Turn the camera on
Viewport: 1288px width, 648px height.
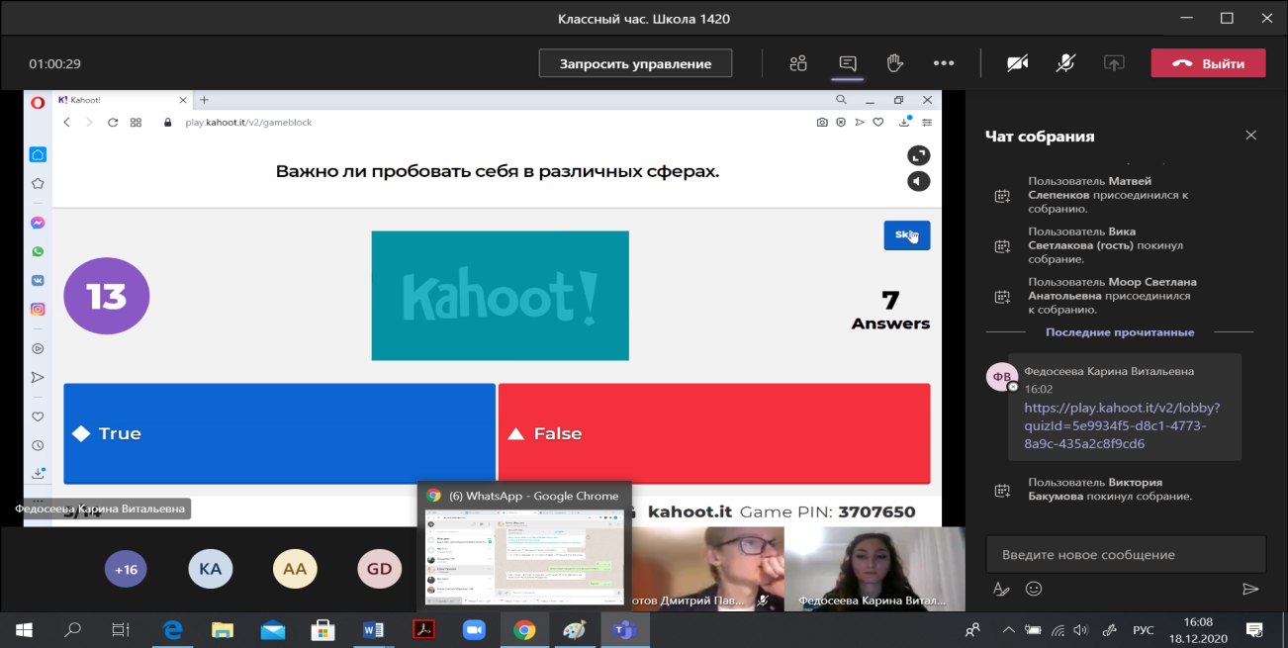click(1017, 63)
